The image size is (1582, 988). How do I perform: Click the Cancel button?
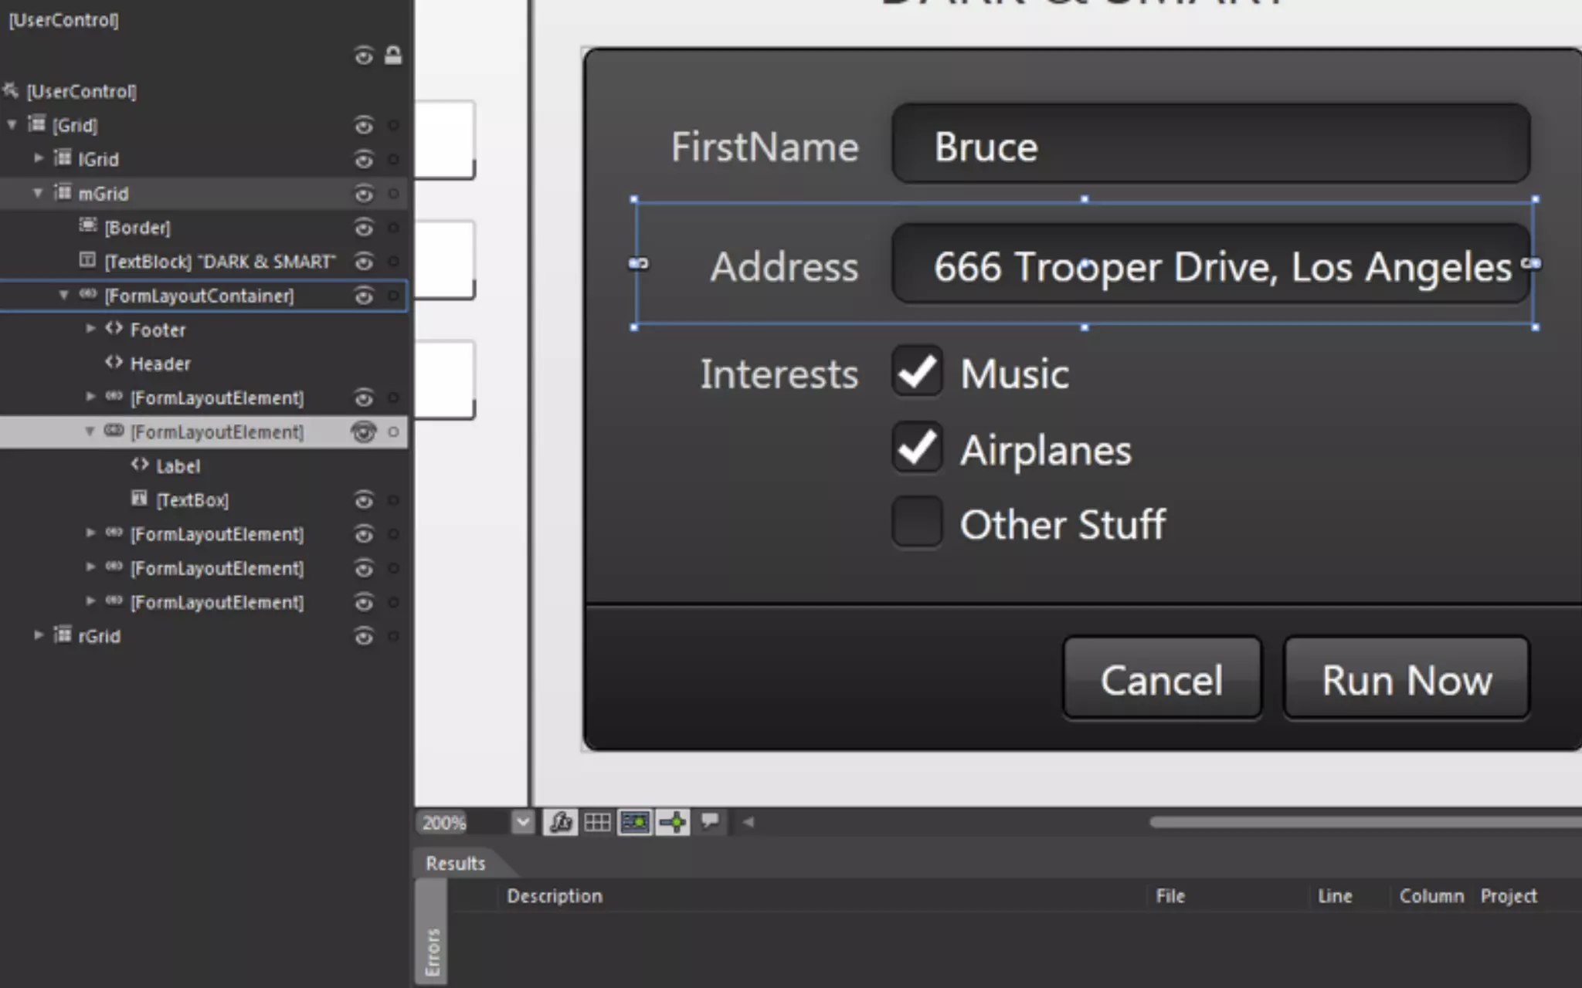pyautogui.click(x=1161, y=679)
